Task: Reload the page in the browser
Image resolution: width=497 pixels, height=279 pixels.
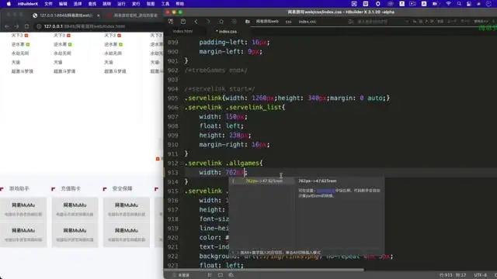Action: pos(26,26)
